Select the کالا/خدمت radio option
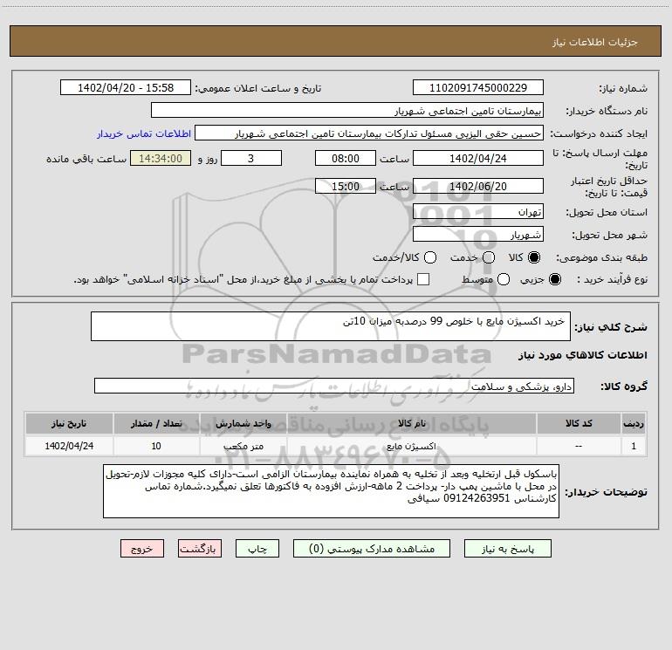Image resolution: width=672 pixels, height=650 pixels. (430, 257)
